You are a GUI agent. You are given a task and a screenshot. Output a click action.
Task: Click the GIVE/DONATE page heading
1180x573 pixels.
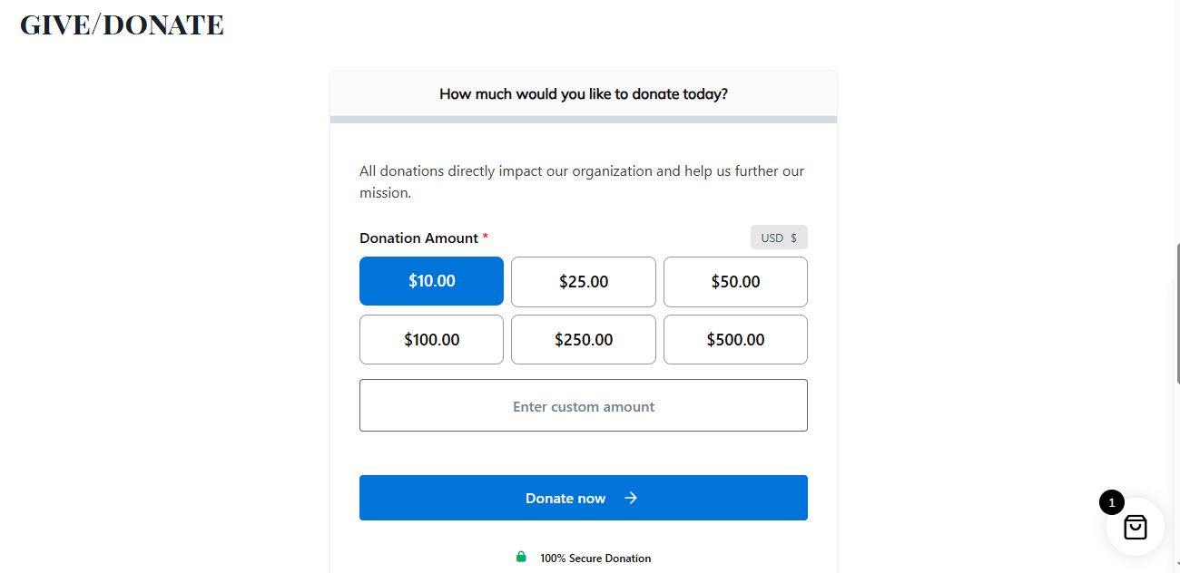point(122,24)
